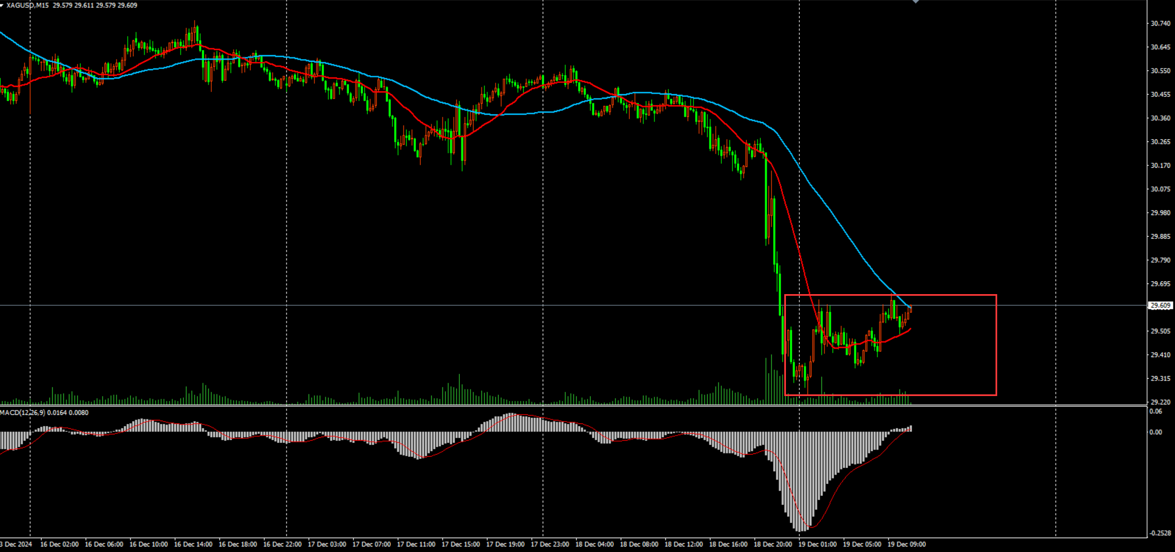1175x552 pixels.
Task: Click the 16 Dec 18:00 time label
Action: pyautogui.click(x=237, y=544)
